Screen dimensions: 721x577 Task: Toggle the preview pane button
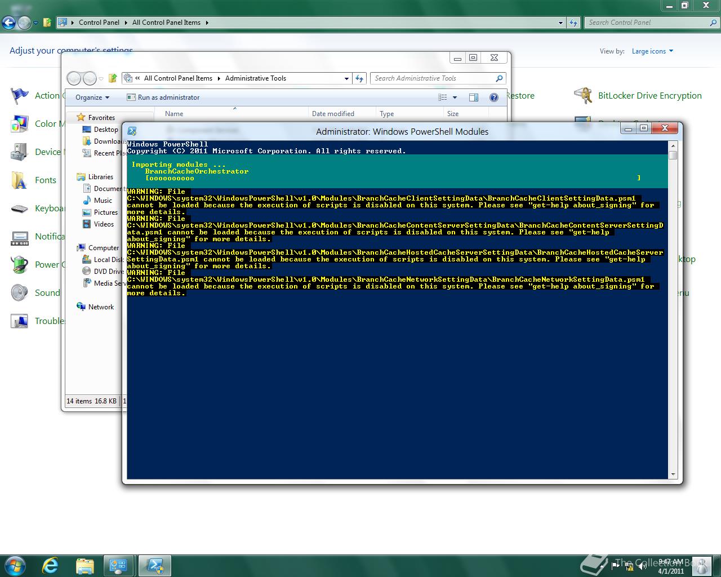pyautogui.click(x=474, y=97)
